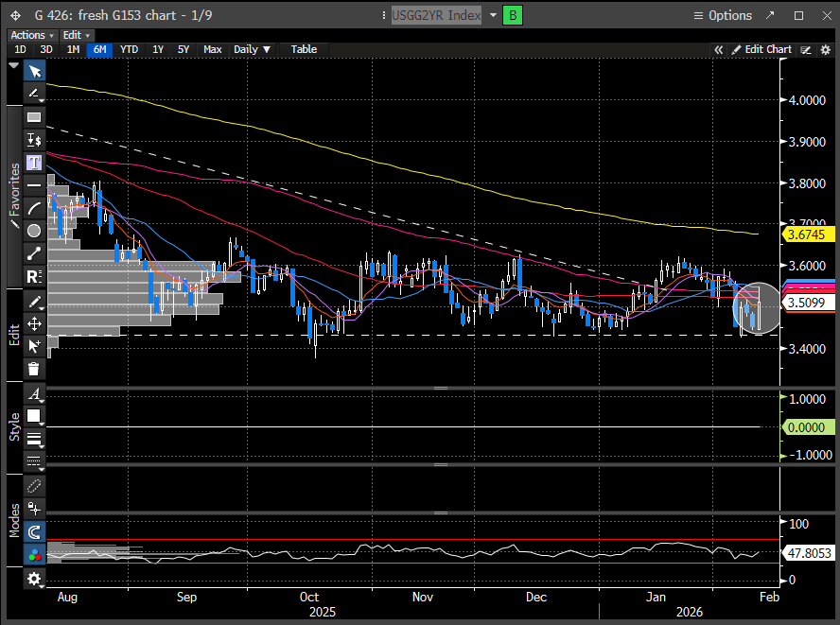Select the rectangle drawing tool
Image resolution: width=840 pixels, height=625 pixels.
[x=34, y=117]
